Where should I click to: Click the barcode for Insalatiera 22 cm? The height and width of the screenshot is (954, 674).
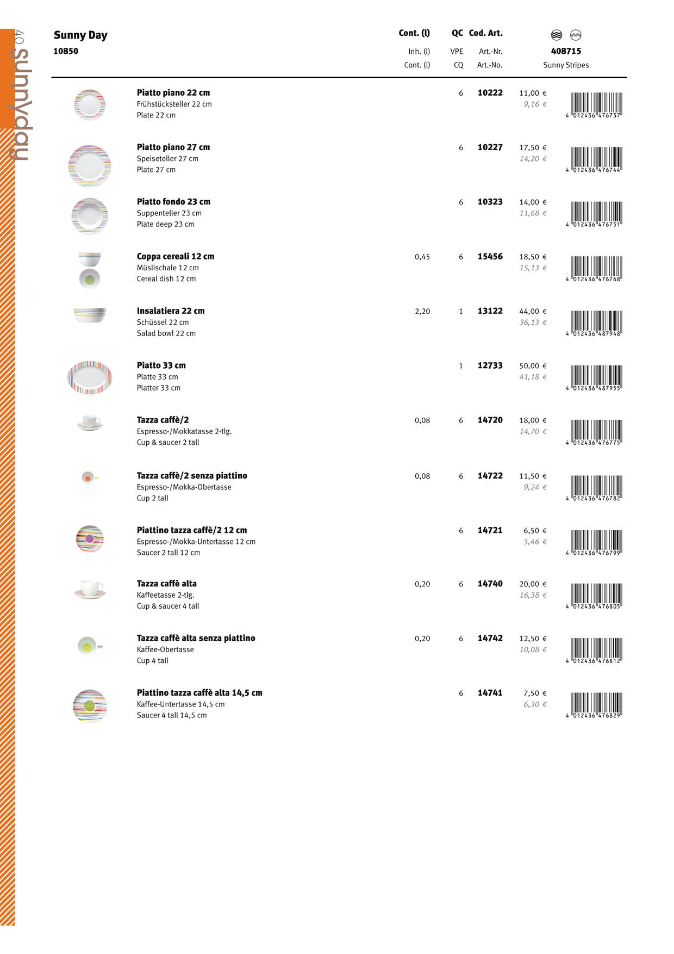pyautogui.click(x=596, y=323)
